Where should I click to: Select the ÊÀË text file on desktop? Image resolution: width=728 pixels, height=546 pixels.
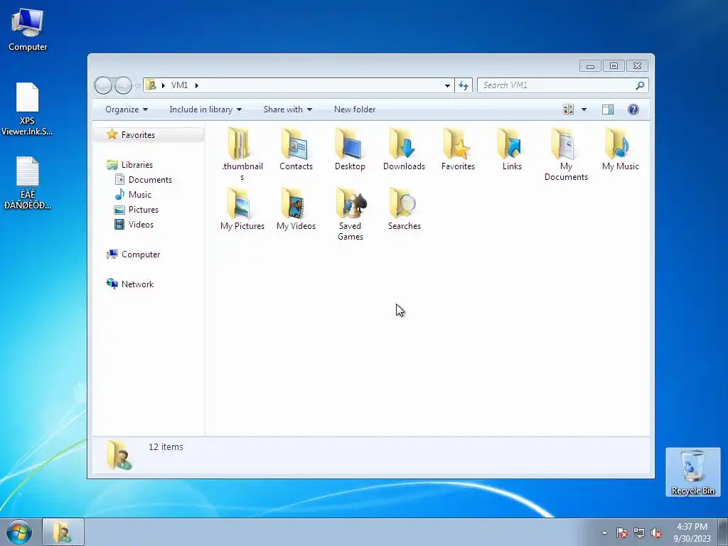coord(28,183)
